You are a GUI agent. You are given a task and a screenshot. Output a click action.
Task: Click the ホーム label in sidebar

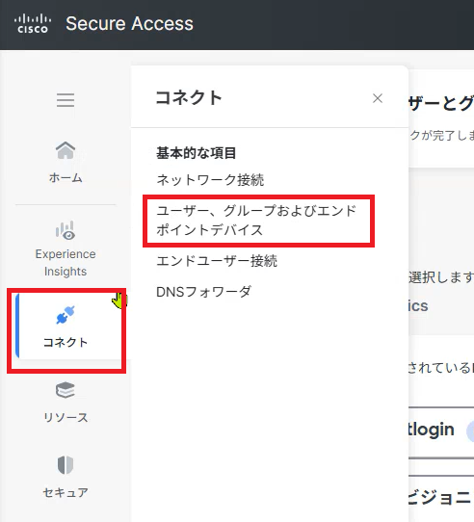click(66, 178)
